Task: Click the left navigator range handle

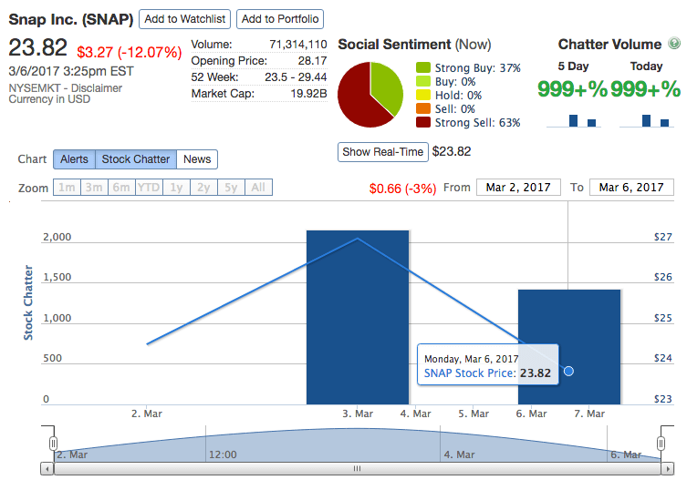Action: [54, 444]
